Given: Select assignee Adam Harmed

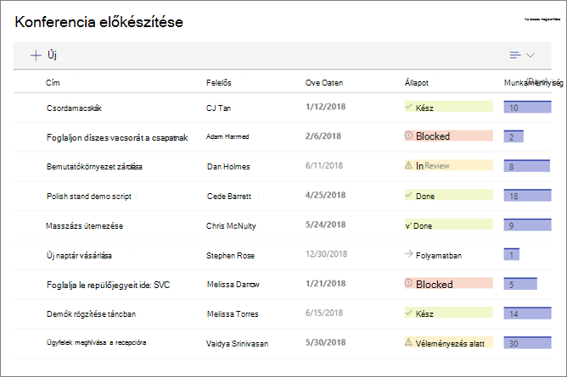Looking at the screenshot, I should pos(227,136).
